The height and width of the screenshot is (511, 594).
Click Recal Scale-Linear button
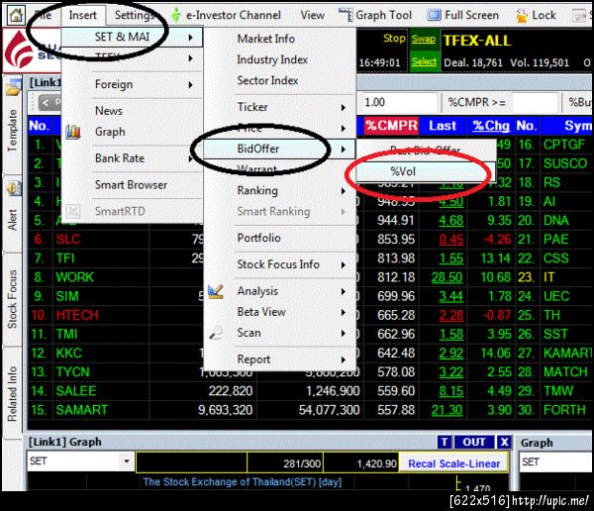453,463
